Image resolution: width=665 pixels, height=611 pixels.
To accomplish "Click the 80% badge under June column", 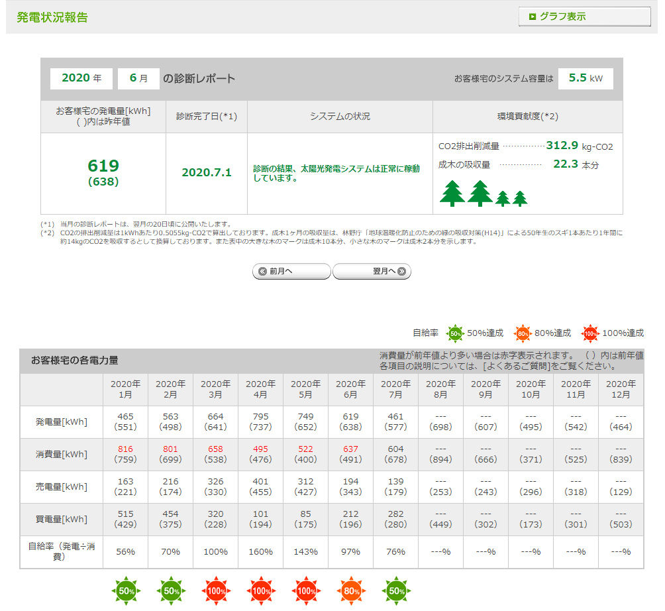I will (x=351, y=590).
